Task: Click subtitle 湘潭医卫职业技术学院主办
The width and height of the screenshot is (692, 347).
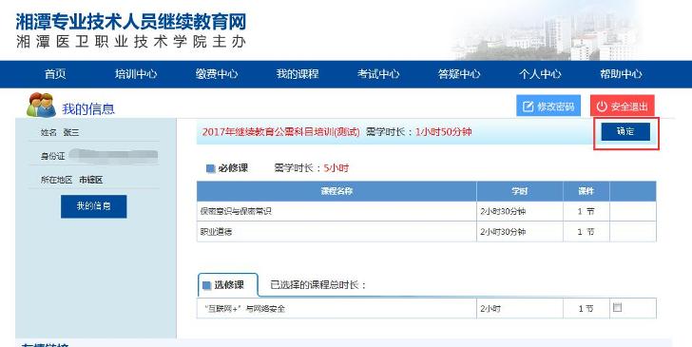Action: (x=131, y=42)
